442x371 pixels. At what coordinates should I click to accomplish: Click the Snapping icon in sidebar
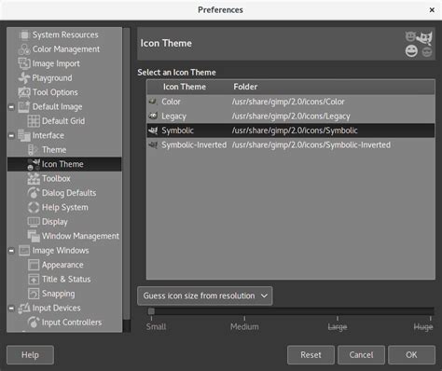[x=34, y=294]
